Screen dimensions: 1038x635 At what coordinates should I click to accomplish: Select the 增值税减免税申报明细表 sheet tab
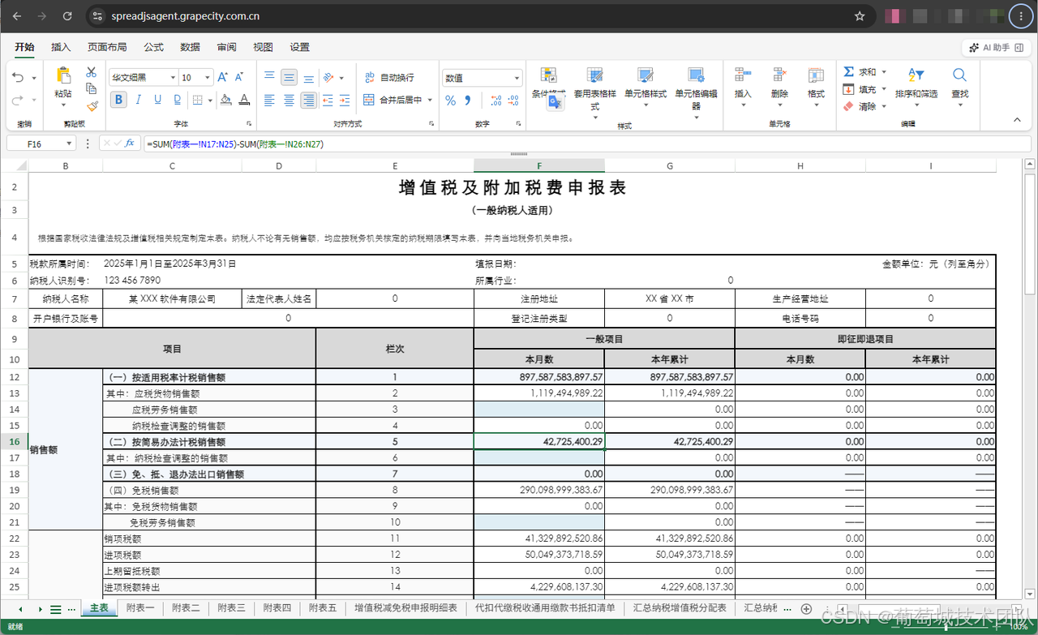pyautogui.click(x=405, y=607)
